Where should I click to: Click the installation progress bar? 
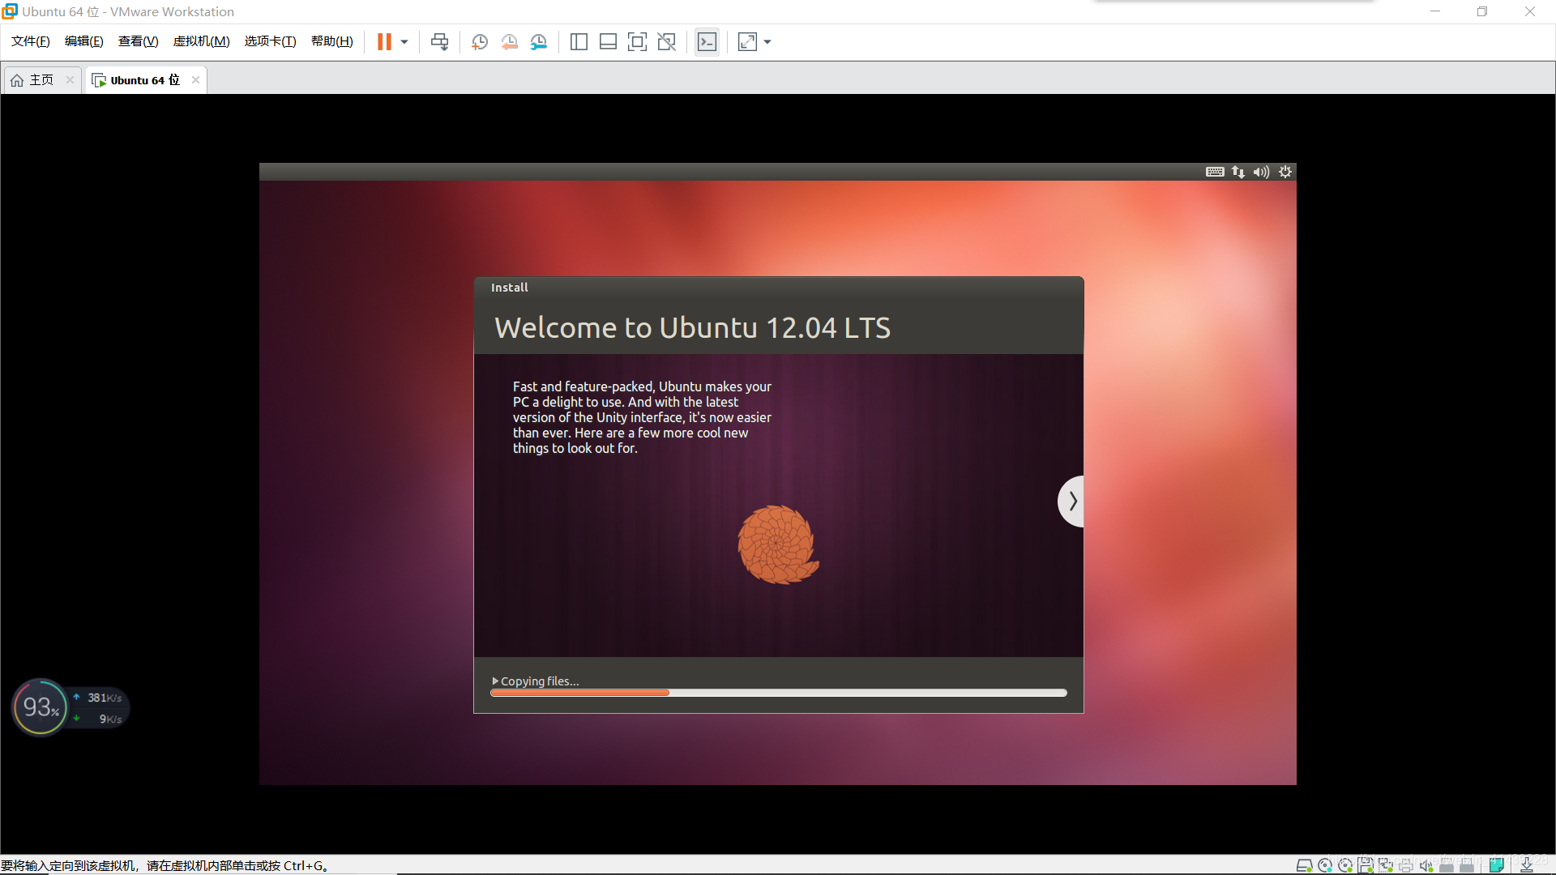(779, 693)
